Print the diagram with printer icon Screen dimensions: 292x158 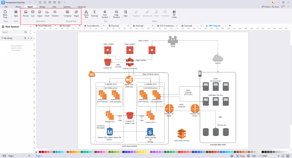click(54, 2)
